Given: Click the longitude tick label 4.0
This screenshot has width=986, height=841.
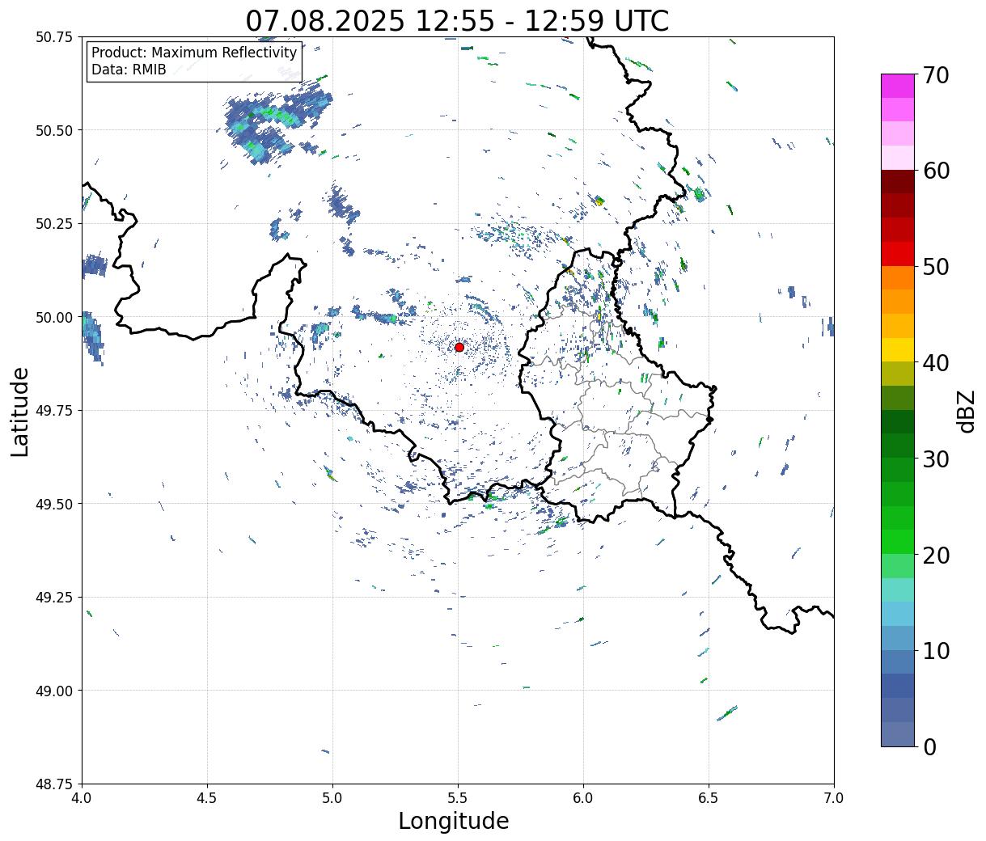Looking at the screenshot, I should (82, 798).
